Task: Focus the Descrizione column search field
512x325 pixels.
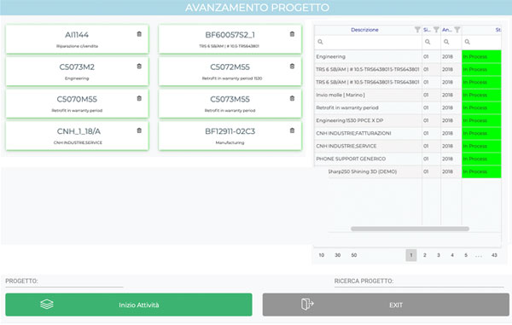Action: tap(368, 42)
